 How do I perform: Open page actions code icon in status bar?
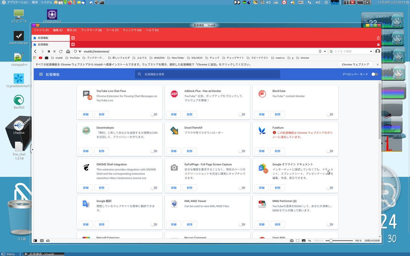coord(310,241)
